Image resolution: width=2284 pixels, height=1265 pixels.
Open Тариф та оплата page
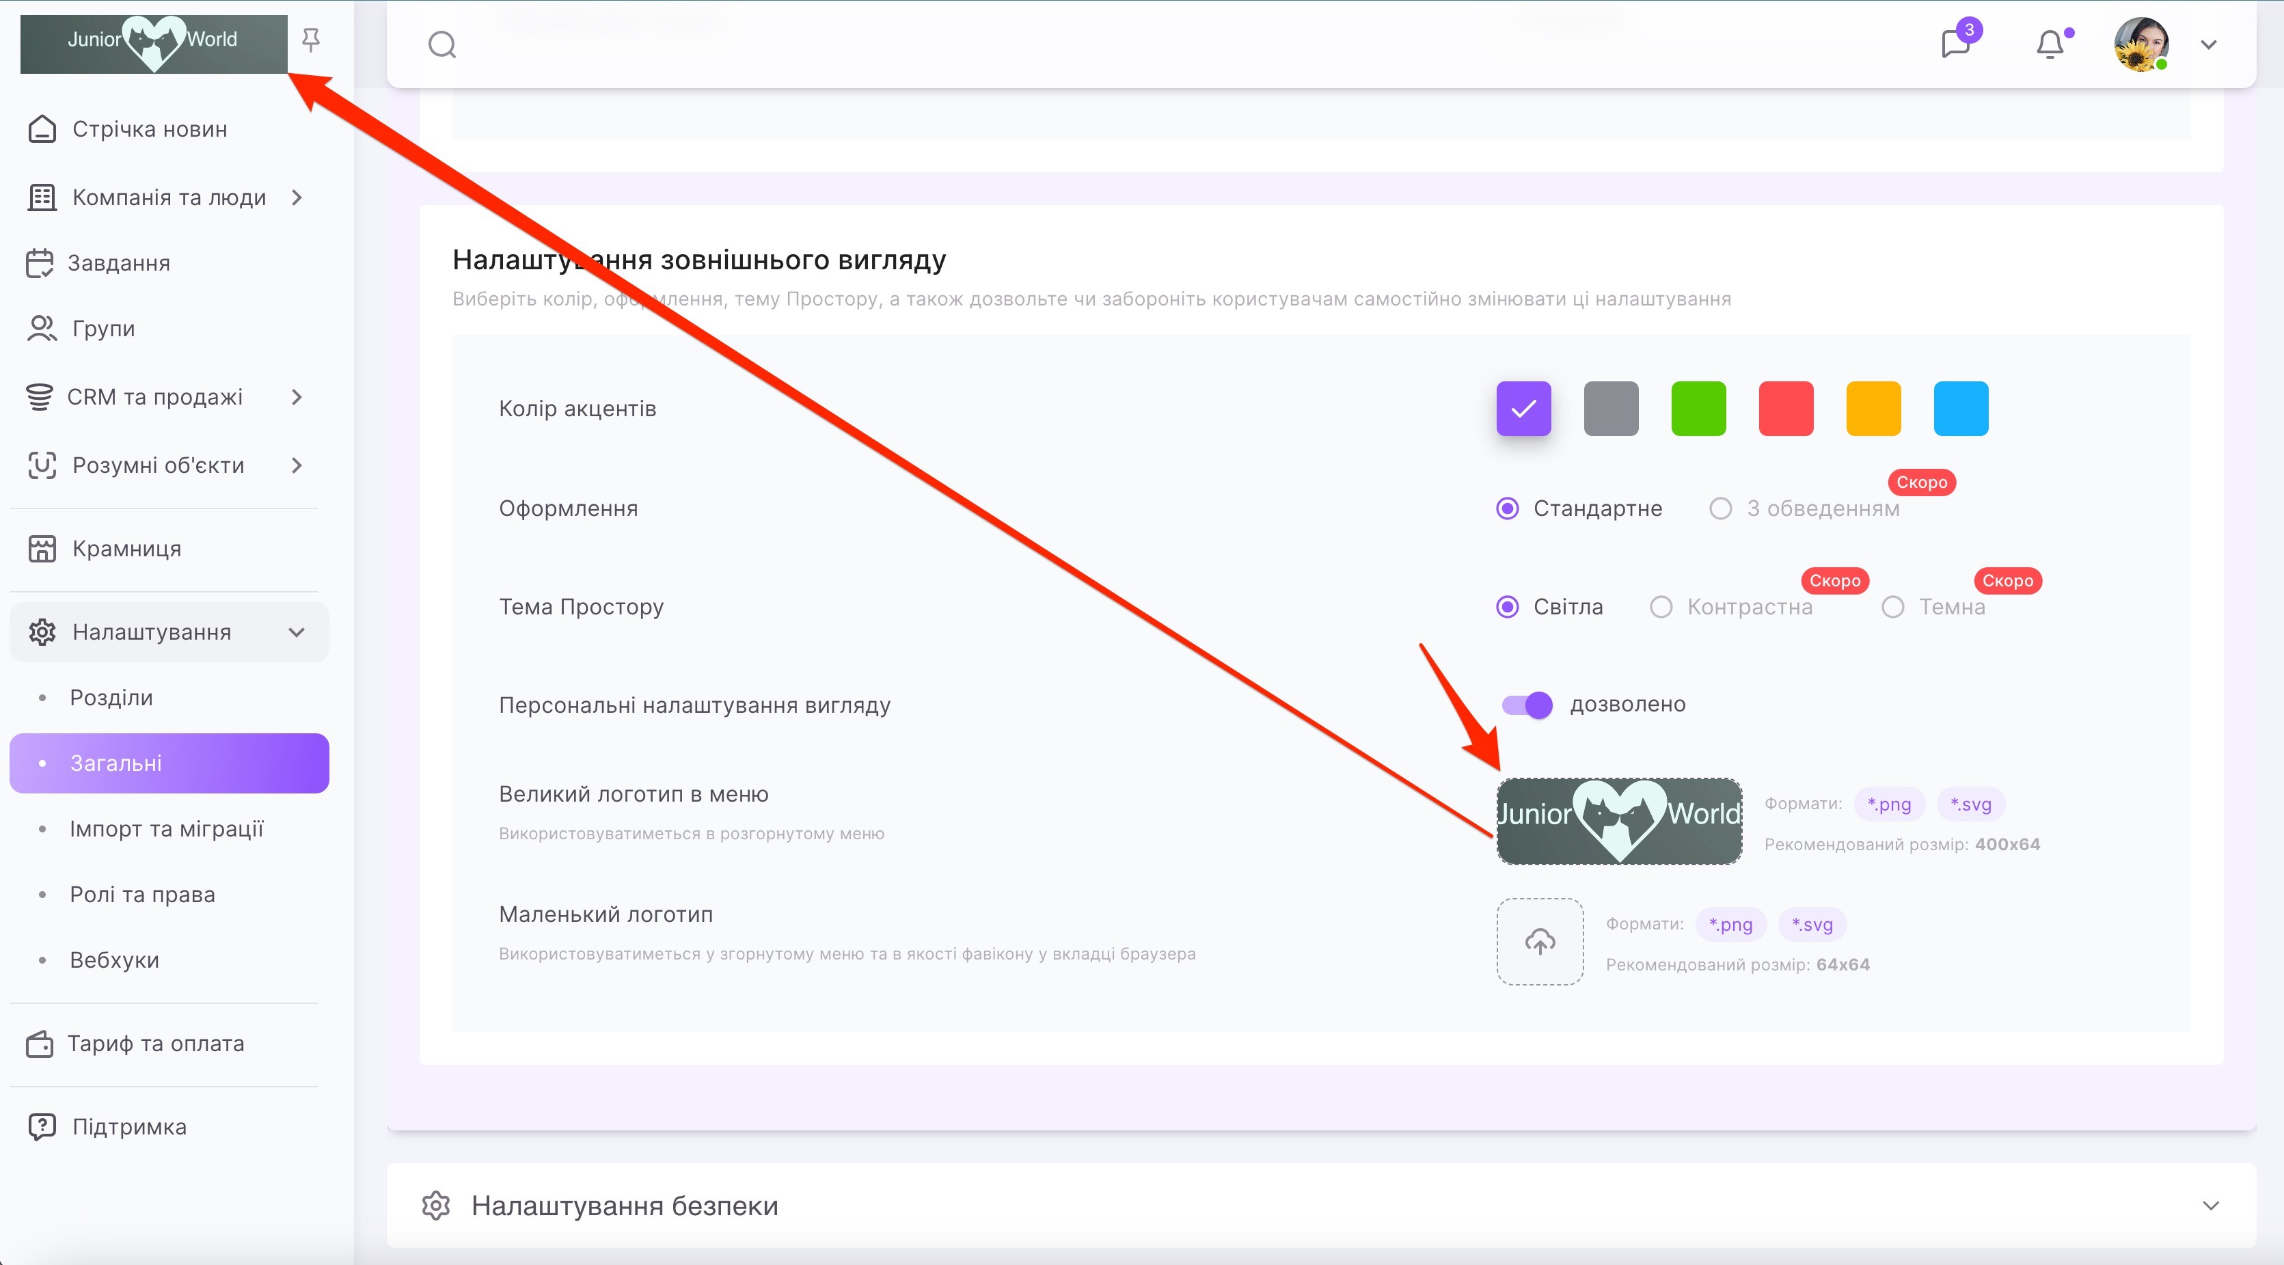(x=155, y=1044)
